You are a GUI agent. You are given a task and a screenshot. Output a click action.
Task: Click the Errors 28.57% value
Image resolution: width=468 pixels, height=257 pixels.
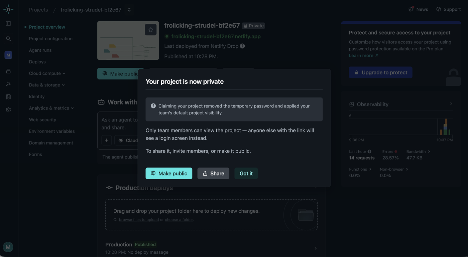[390, 158]
